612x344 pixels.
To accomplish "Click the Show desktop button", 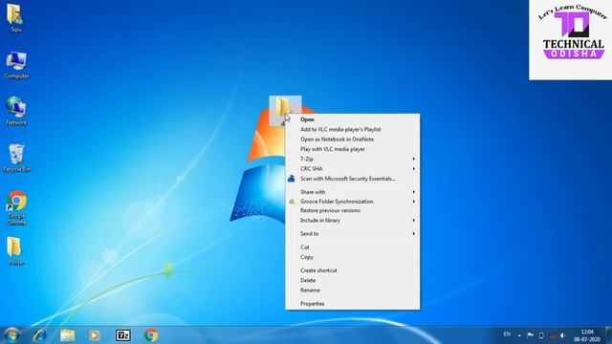I will [x=608, y=335].
